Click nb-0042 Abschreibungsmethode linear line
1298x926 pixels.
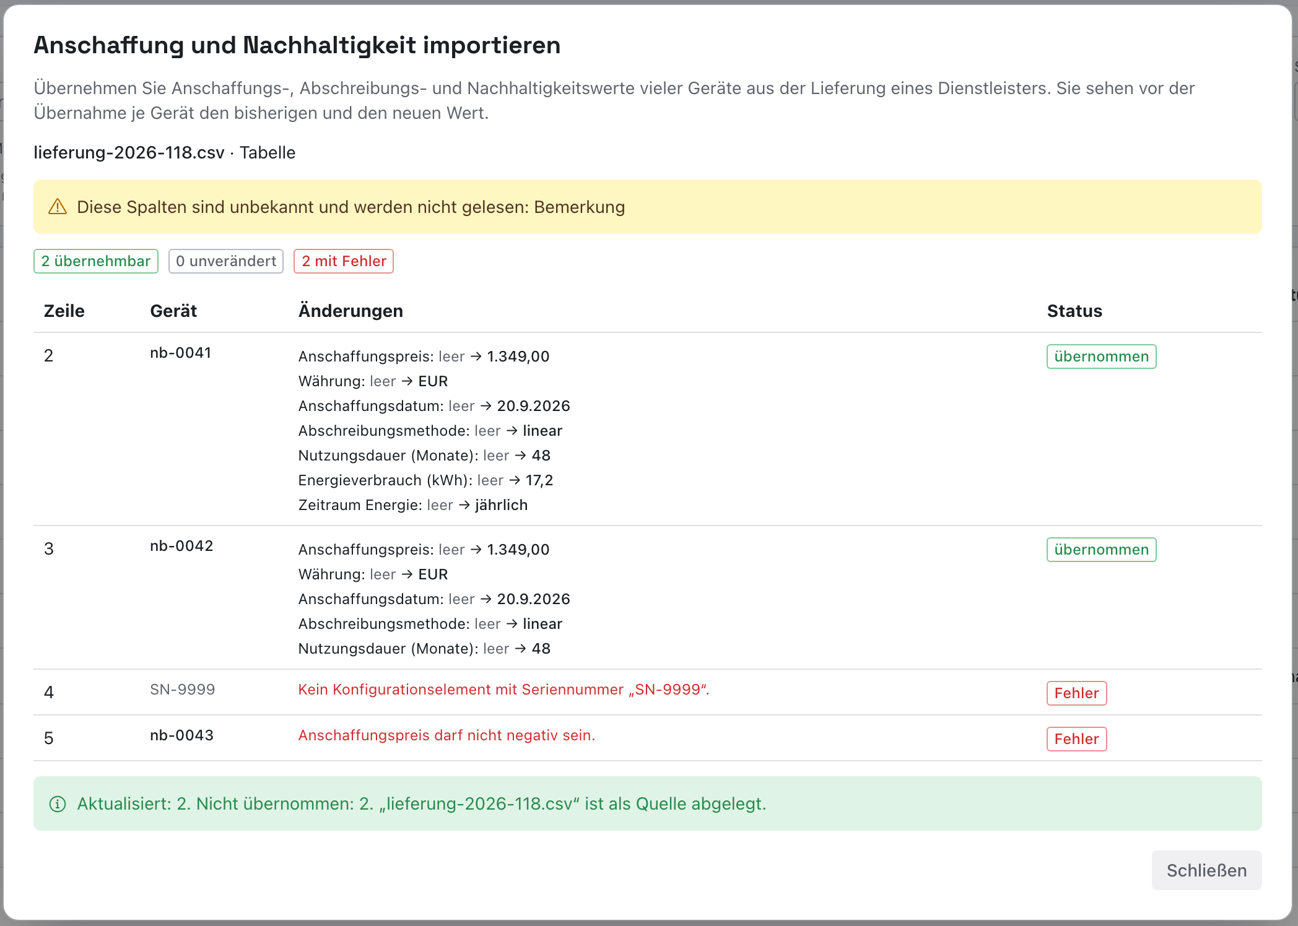(x=430, y=624)
